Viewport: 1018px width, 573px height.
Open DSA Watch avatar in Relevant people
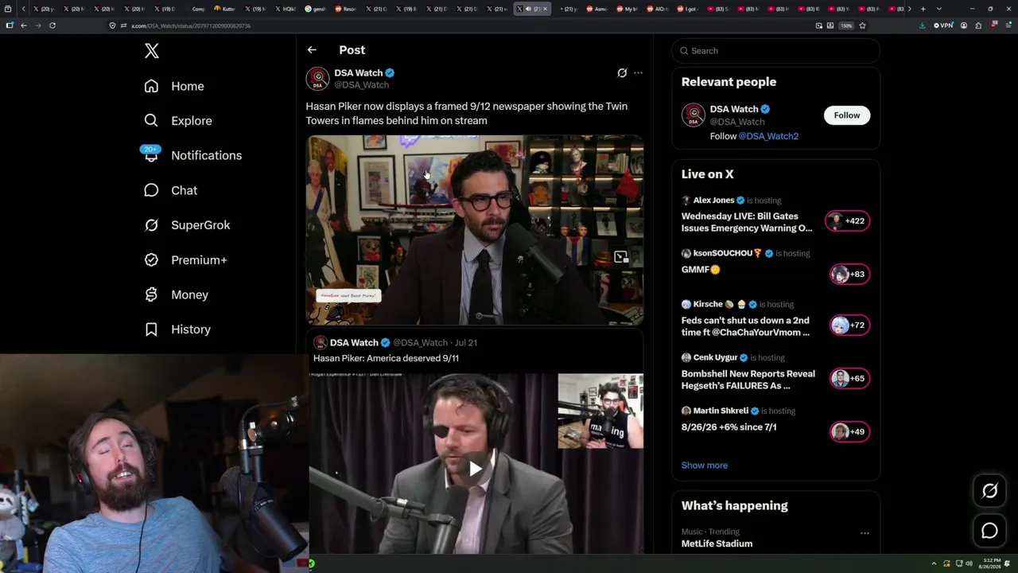(694, 115)
